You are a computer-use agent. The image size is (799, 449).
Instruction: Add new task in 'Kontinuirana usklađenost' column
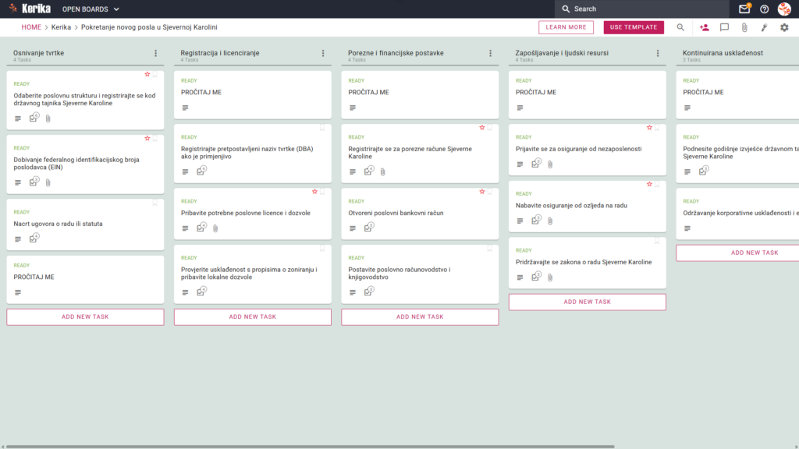[x=737, y=253]
